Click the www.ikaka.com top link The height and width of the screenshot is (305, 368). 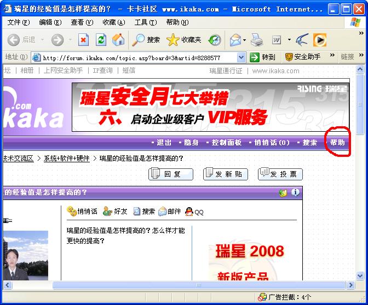(x=276, y=71)
